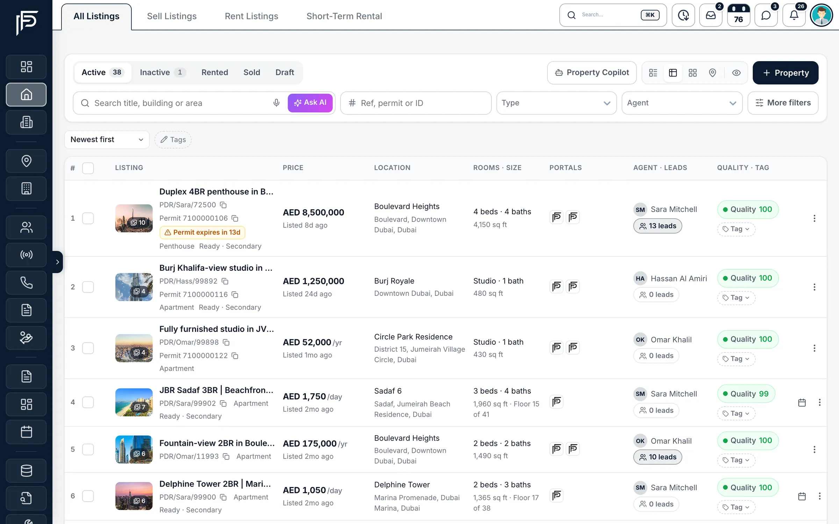Open the calendar widget showing 76
Viewport: 839px width, 524px height.
coord(738,15)
